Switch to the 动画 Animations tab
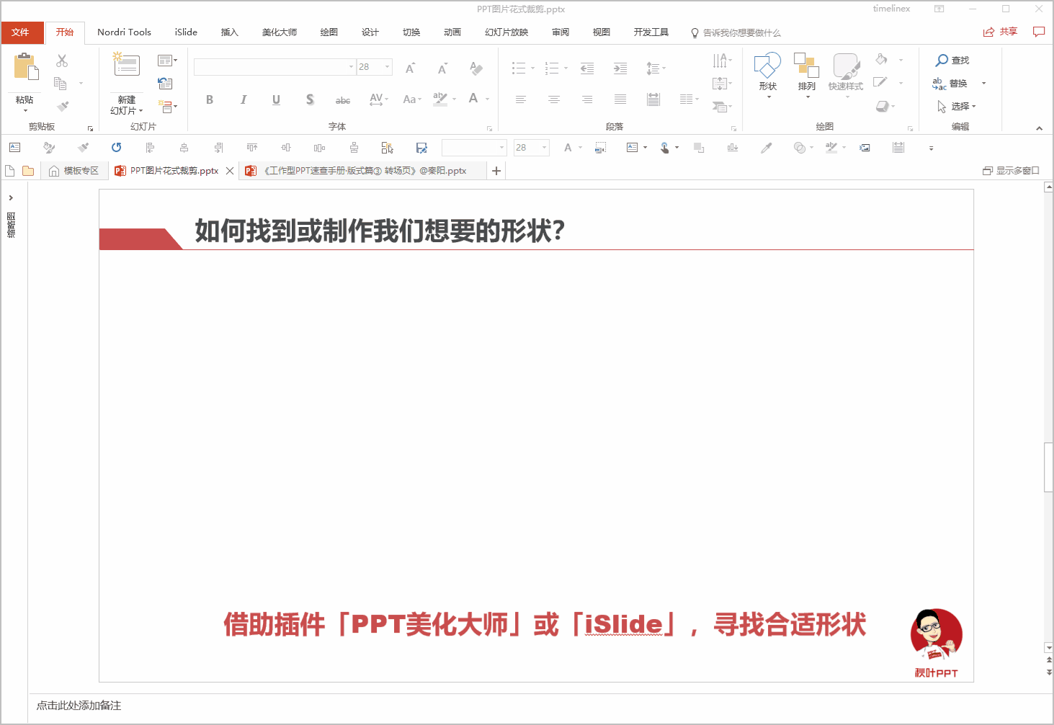This screenshot has width=1054, height=725. pos(452,32)
